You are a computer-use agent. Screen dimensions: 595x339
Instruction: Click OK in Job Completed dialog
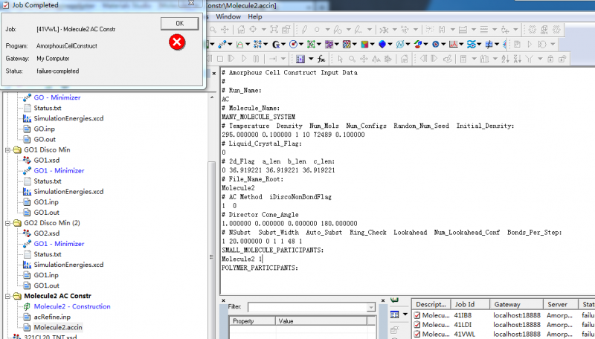point(179,23)
